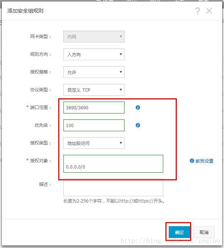Click the 描述 text area
Viewport: 224px width, 248px height.
pos(113,188)
